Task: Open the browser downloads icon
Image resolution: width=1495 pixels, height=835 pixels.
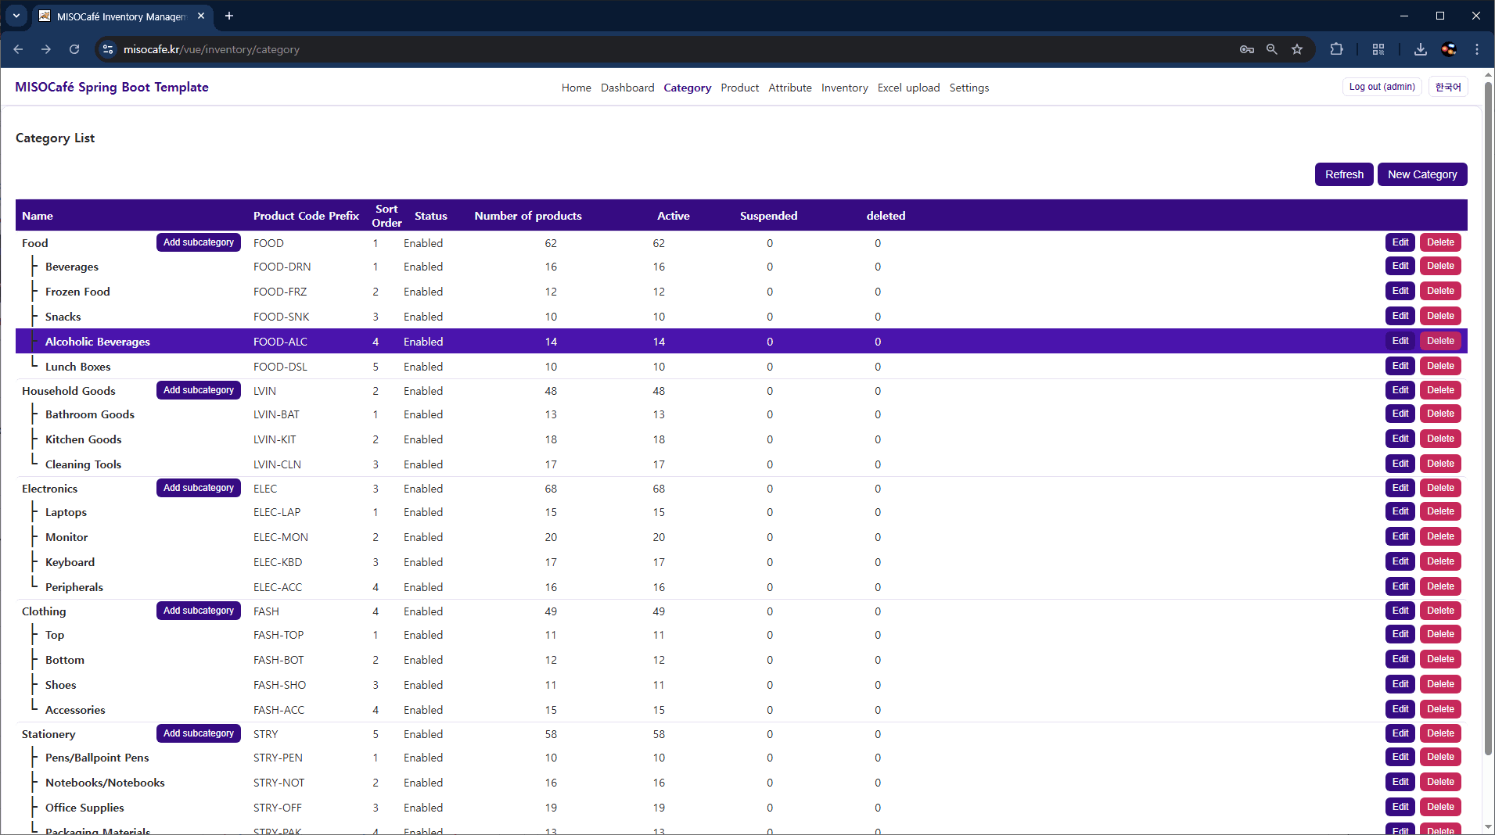Action: (x=1420, y=49)
